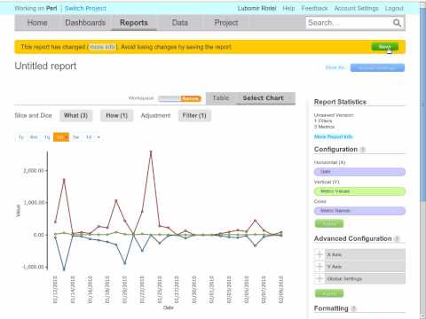Click the Report Statistics heading
The height and width of the screenshot is (319, 426).
coord(340,102)
